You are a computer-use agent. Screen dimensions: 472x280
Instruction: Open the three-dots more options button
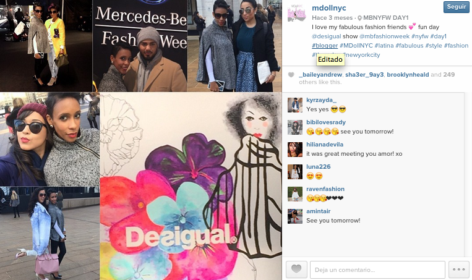pyautogui.click(x=459, y=269)
